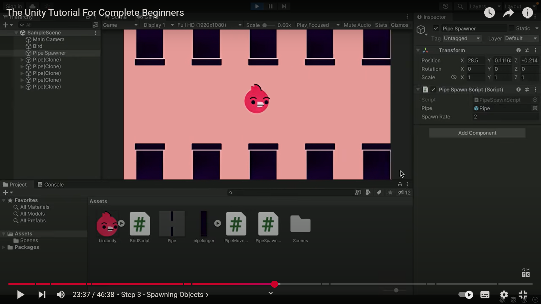Open Pipe object picker circle
Image resolution: width=541 pixels, height=304 pixels.
pyautogui.click(x=535, y=108)
